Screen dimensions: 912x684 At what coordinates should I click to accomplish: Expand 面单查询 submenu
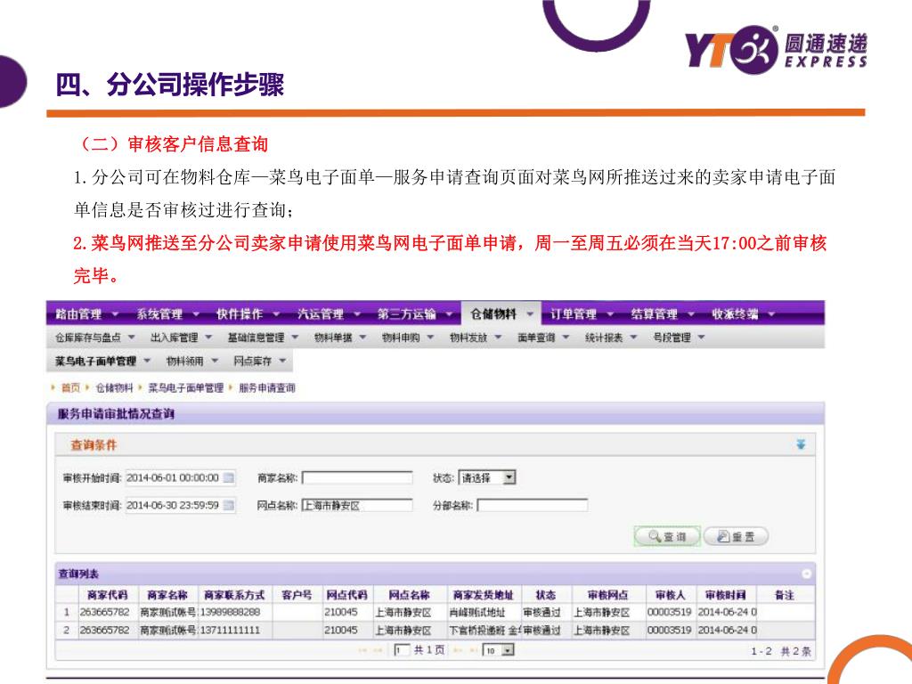[x=543, y=338]
